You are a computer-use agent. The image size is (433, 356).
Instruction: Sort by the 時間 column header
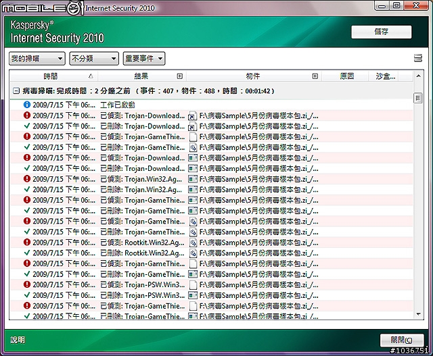tap(53, 76)
